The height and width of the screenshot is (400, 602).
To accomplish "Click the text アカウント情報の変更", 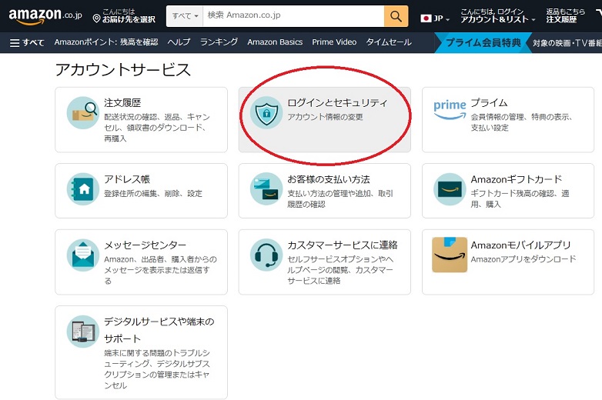I will tap(325, 117).
